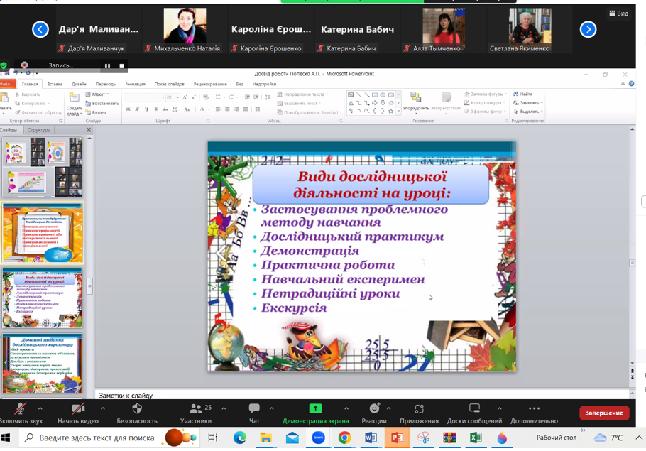The width and height of the screenshot is (646, 451).
Task: Show next participants with right arrow
Action: tap(588, 29)
